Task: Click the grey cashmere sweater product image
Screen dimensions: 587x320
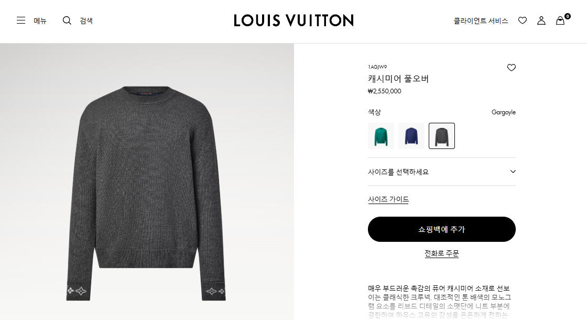Action: (x=146, y=194)
